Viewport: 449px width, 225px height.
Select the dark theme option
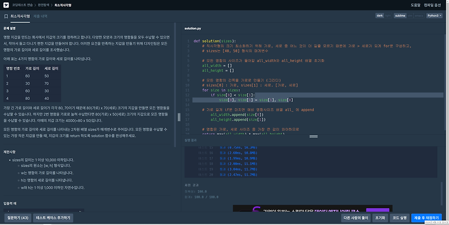point(380,16)
